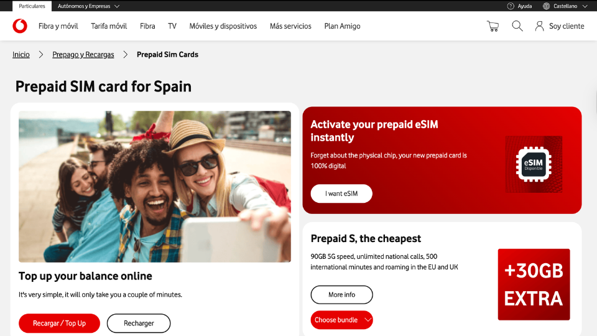Image resolution: width=597 pixels, height=336 pixels.
Task: Click the Ayuda help icon
Action: tap(511, 6)
